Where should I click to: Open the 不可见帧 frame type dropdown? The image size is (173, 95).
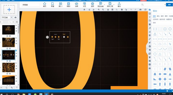click(7, 18)
